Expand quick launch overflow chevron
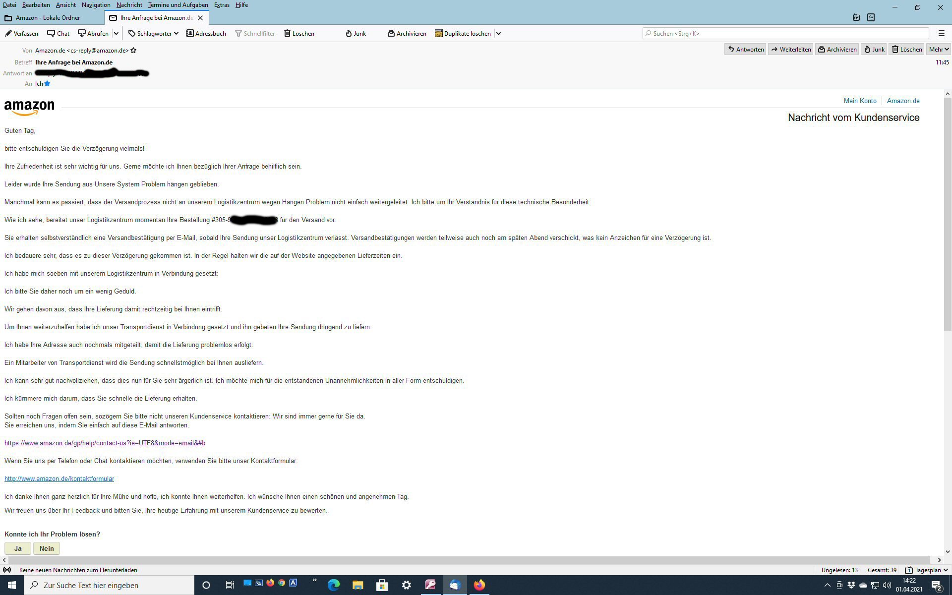 314,581
